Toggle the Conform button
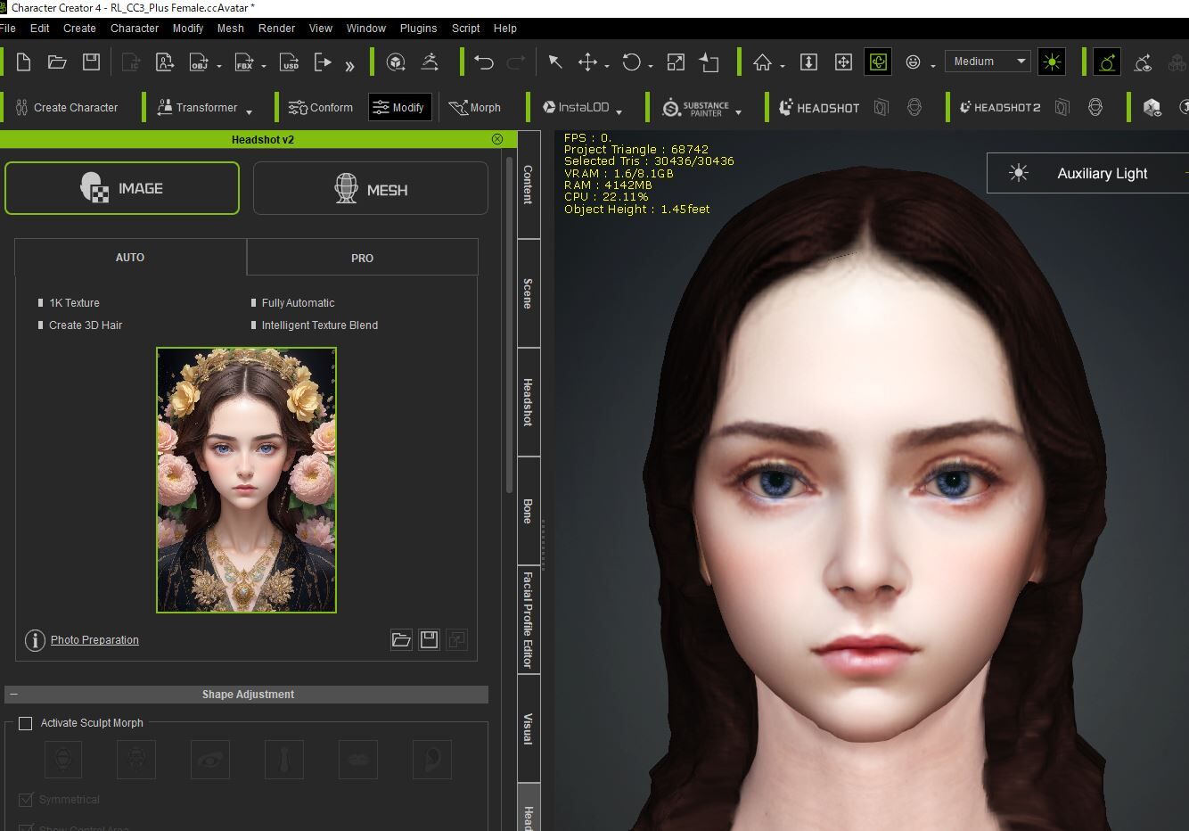Image resolution: width=1189 pixels, height=831 pixels. click(321, 107)
